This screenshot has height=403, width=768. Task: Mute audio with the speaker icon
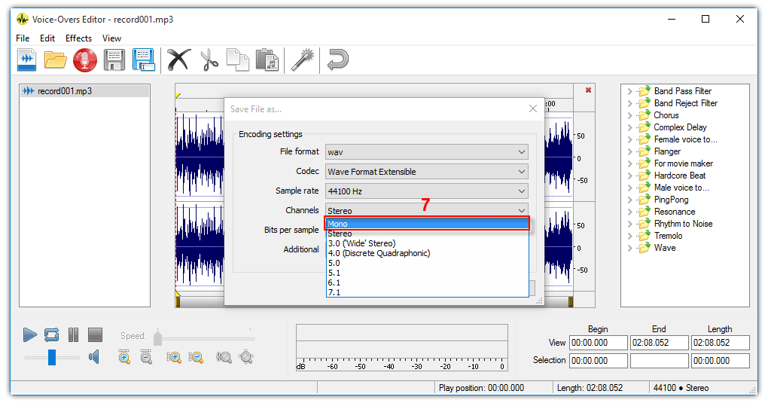(93, 357)
